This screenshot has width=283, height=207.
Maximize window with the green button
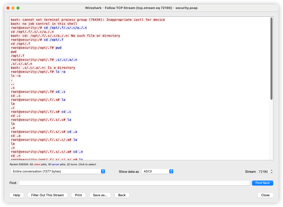(x=18, y=8)
